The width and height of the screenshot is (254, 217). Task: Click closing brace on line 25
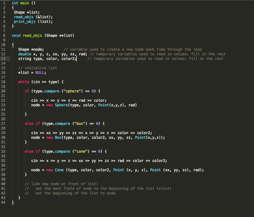(26, 114)
